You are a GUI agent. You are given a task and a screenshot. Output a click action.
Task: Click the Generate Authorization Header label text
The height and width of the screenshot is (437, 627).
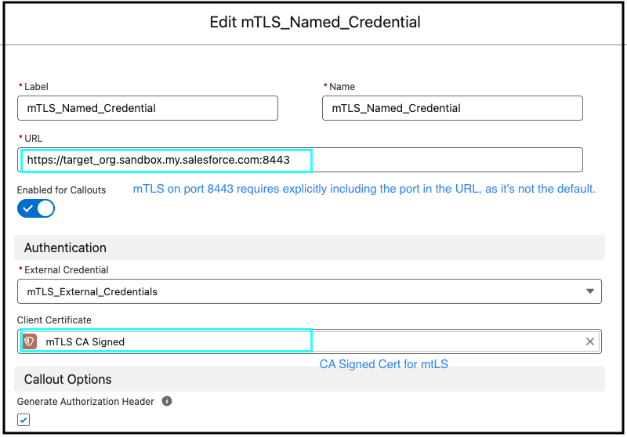click(86, 401)
